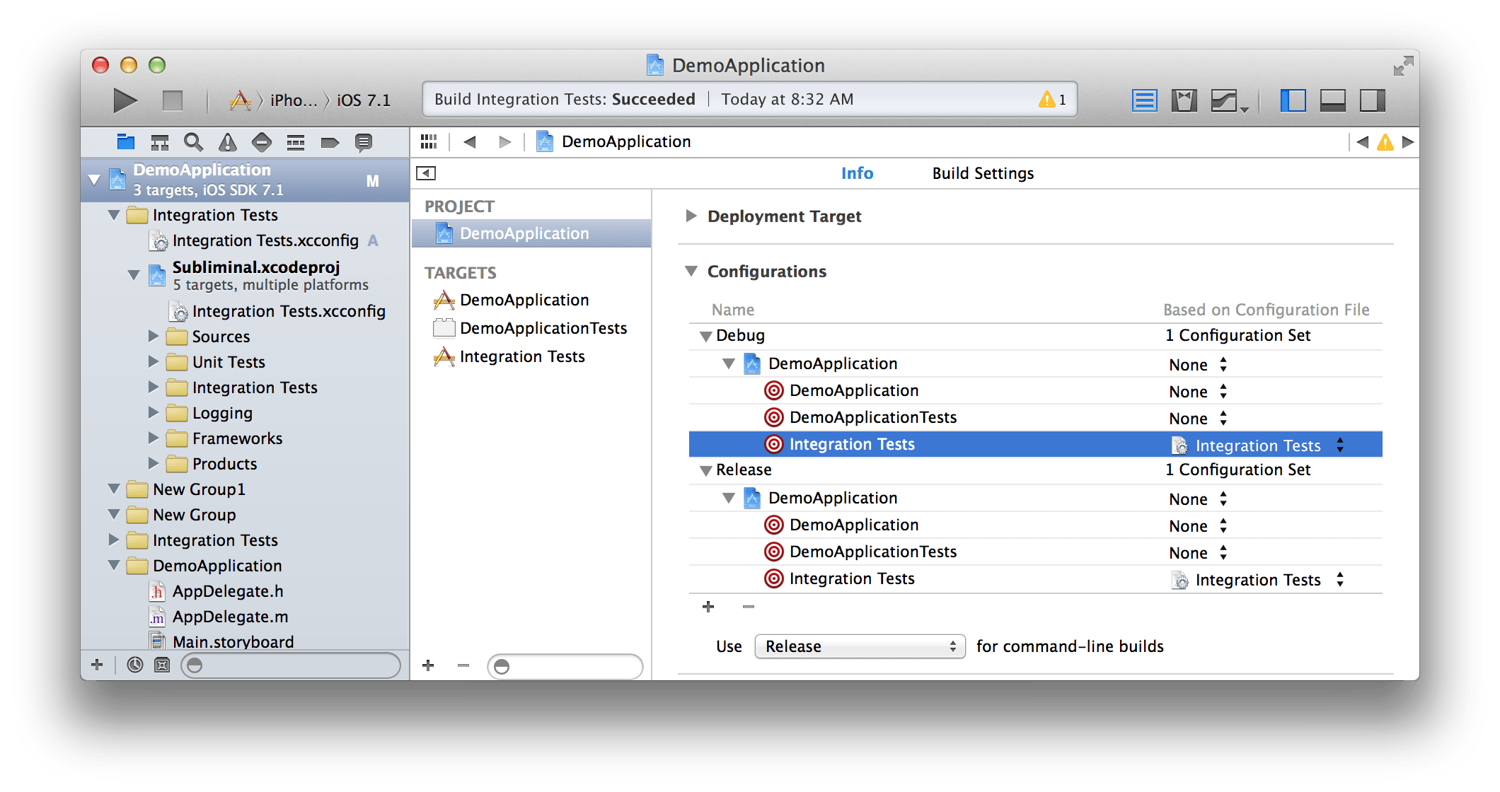
Task: Open the Log navigator icon
Action: pos(364,142)
